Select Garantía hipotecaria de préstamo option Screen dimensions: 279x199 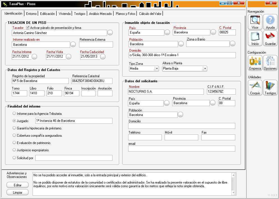14,128
